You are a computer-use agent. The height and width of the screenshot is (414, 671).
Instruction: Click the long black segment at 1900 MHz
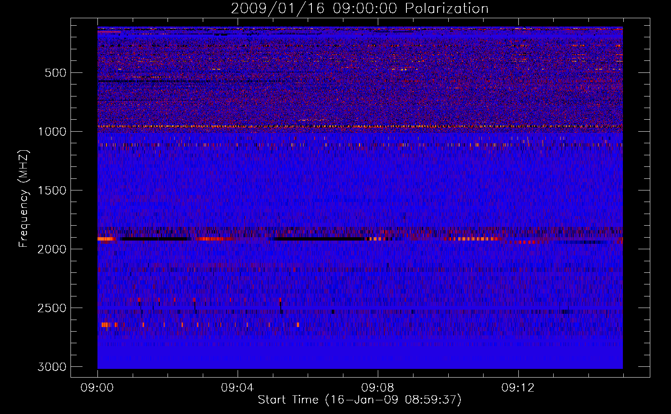click(x=318, y=239)
